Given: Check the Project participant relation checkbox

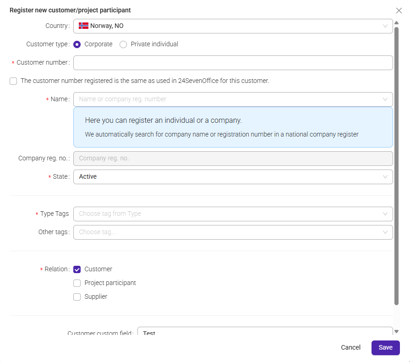Looking at the screenshot, I should point(77,283).
